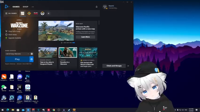This screenshot has height=112, width=200.
Task: Open Patch Notes link
Action: point(11,35)
